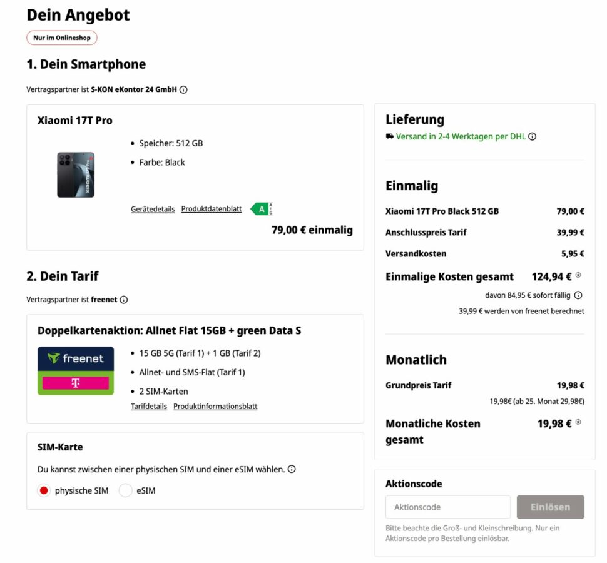Open footnote icon next to 19,98 € monthly total
This screenshot has height=563, width=607.
[x=578, y=422]
